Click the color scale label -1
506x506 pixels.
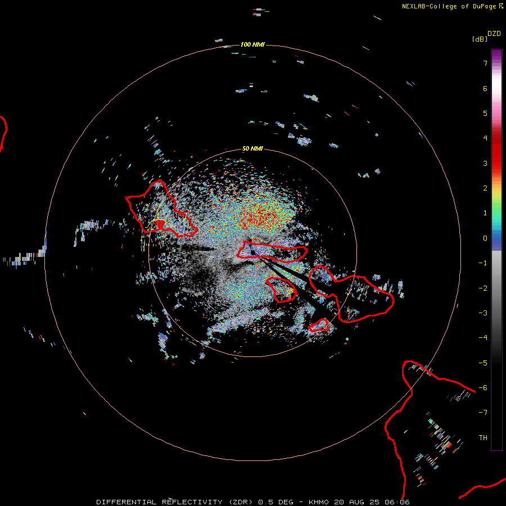(483, 263)
